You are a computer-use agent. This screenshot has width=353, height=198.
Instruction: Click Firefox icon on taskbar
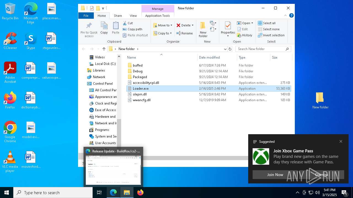140,193
